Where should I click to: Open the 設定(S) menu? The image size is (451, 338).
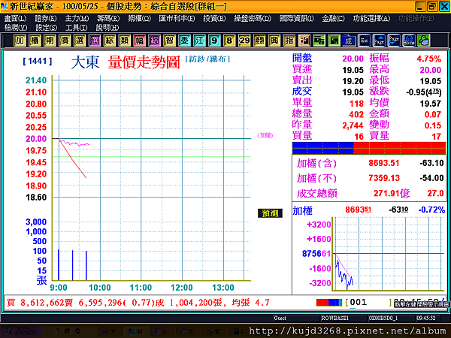click(x=47, y=28)
